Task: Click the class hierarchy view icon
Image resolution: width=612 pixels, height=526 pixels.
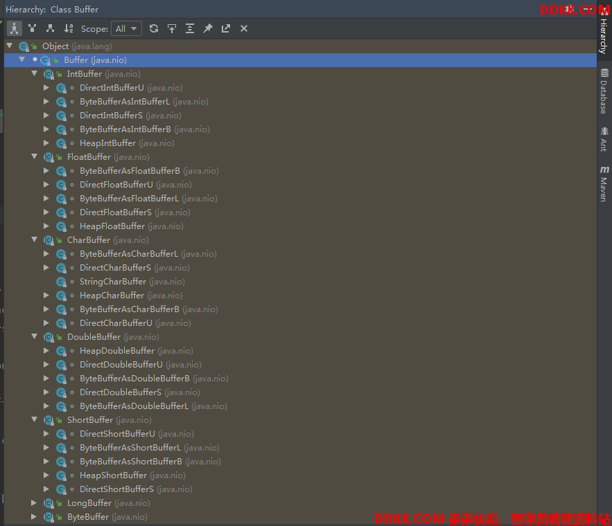Action: click(x=15, y=28)
